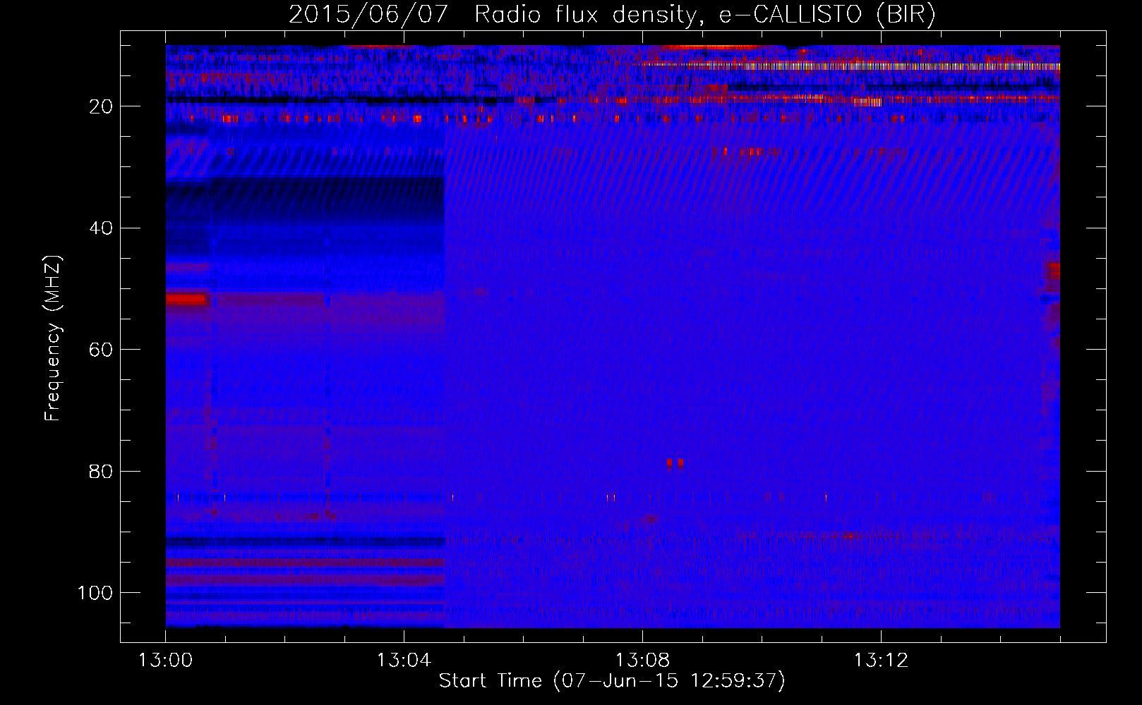Click the red burst pair near 80 MHz
Image resolution: width=1142 pixels, height=705 pixels.
coord(675,463)
